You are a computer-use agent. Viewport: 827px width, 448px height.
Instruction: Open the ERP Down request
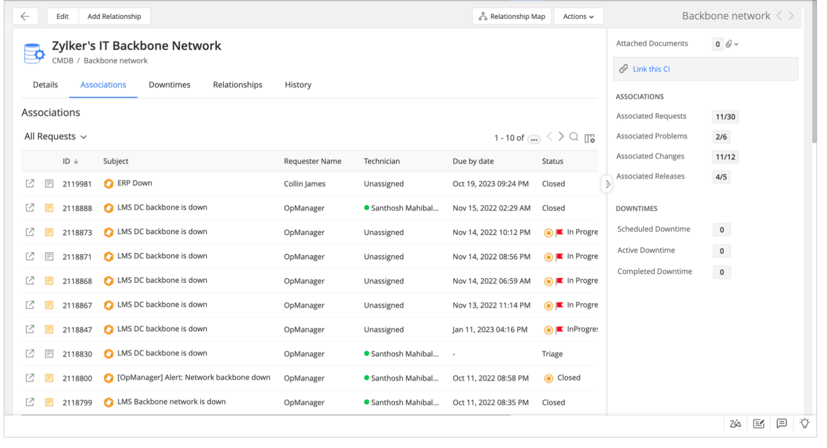click(x=135, y=183)
